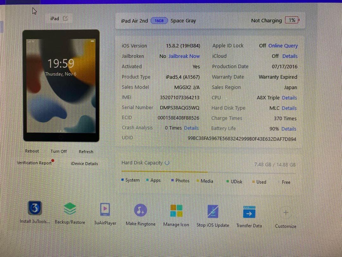This screenshot has height=257, width=342.
Task: Click the Customize plus icon
Action: click(x=286, y=212)
